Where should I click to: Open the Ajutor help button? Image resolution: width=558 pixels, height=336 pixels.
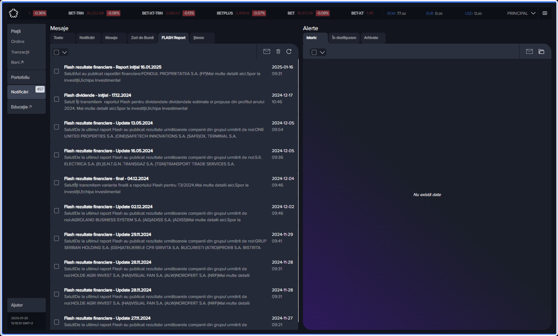(27, 305)
